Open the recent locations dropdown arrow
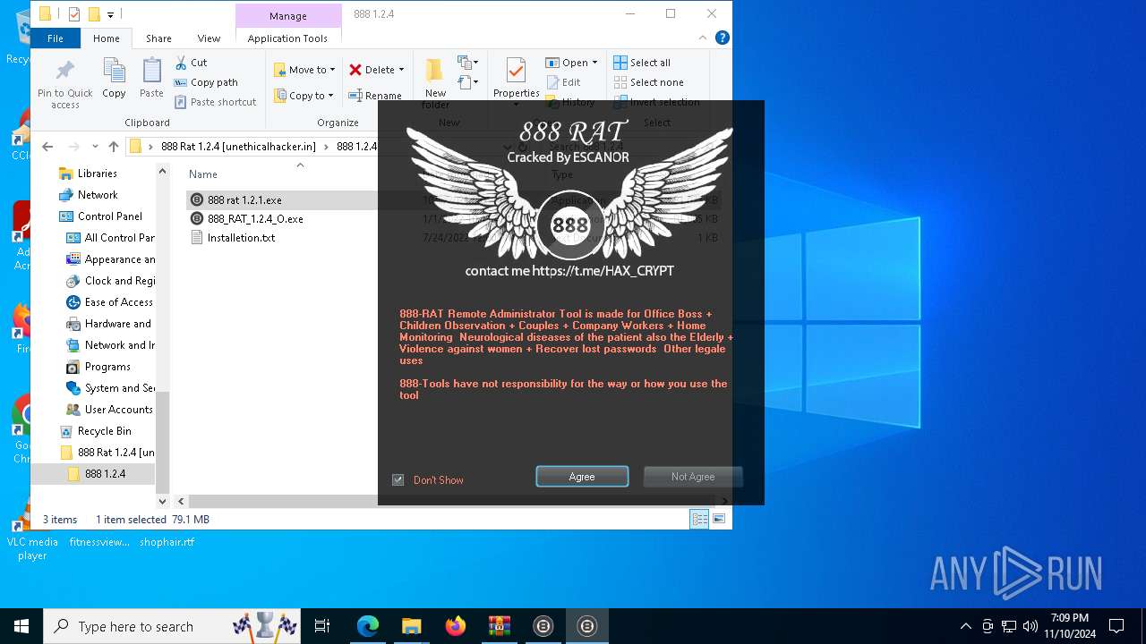The image size is (1146, 644). tap(94, 147)
